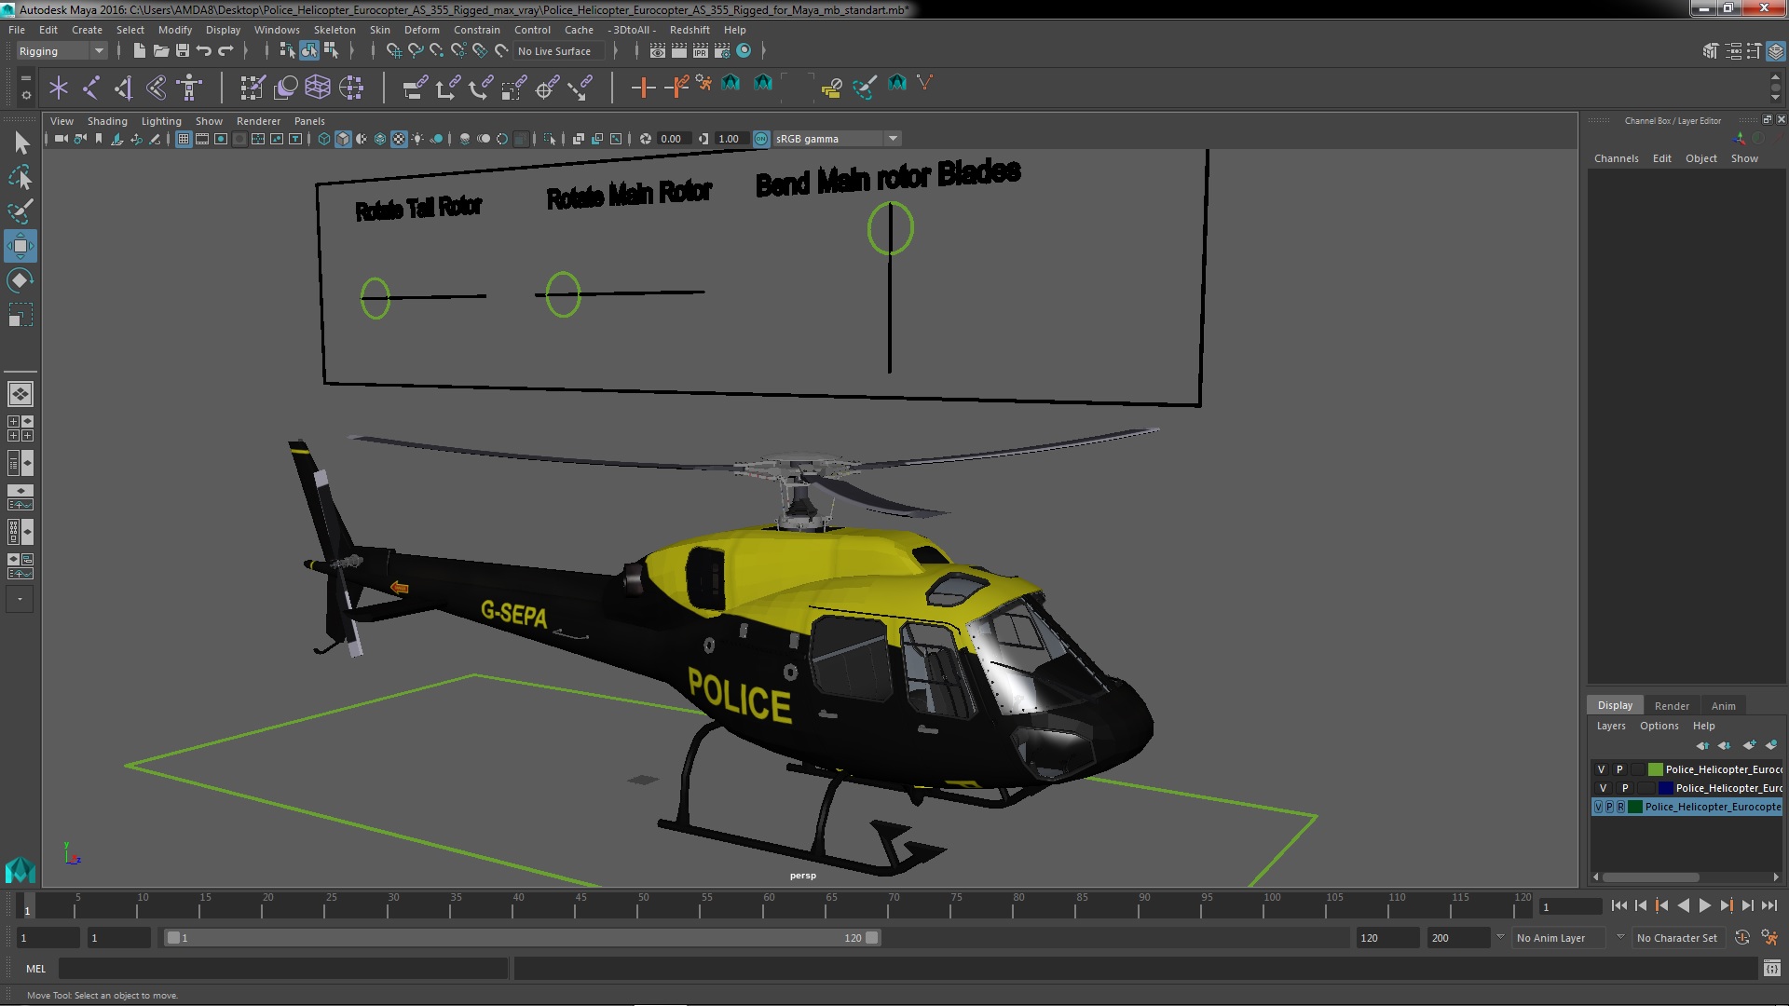1789x1006 pixels.
Task: Switch to the Anim layer tab
Action: [x=1723, y=705]
